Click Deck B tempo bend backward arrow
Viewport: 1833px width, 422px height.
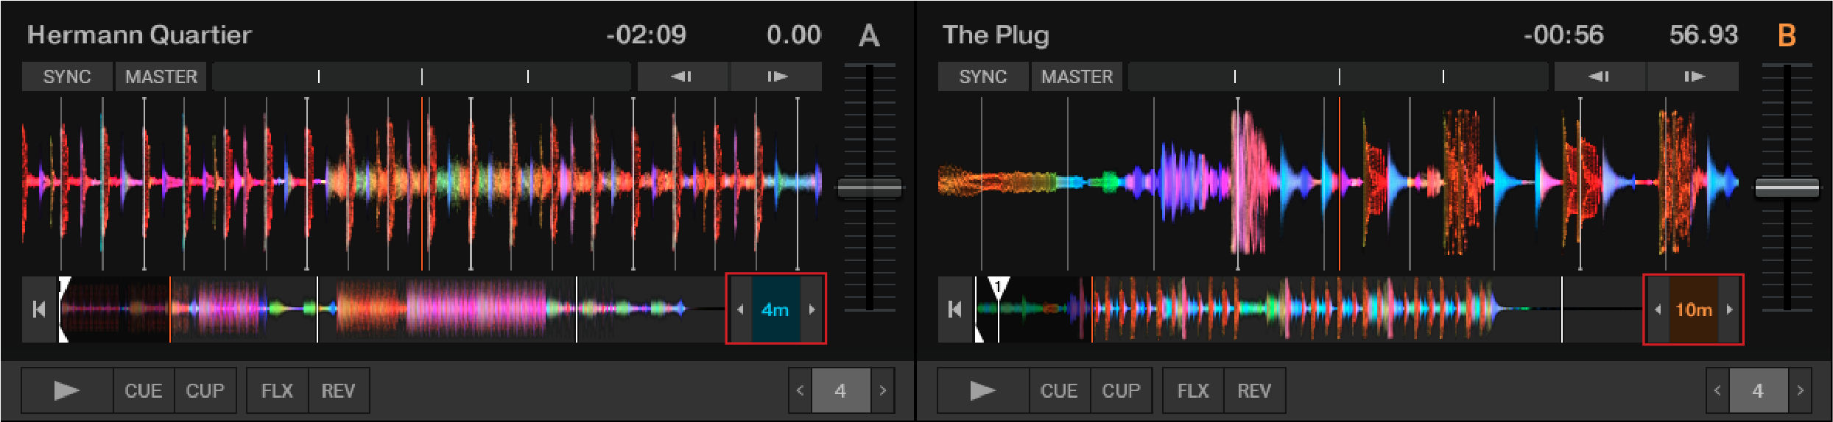(x=1599, y=76)
